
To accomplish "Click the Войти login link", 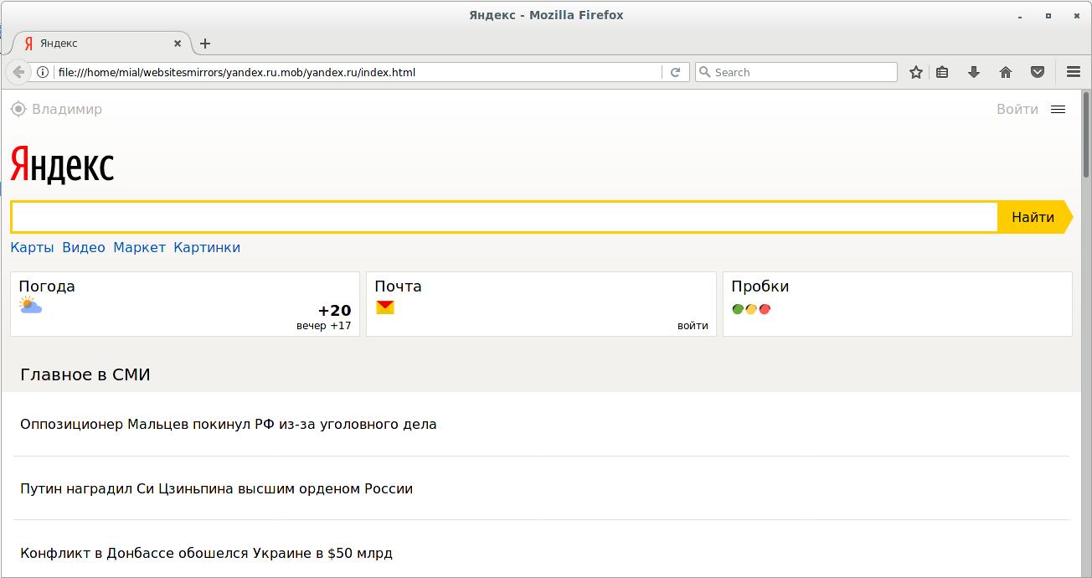I will (1017, 109).
